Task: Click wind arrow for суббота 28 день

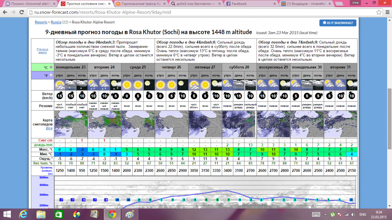Action: (x=239, y=96)
